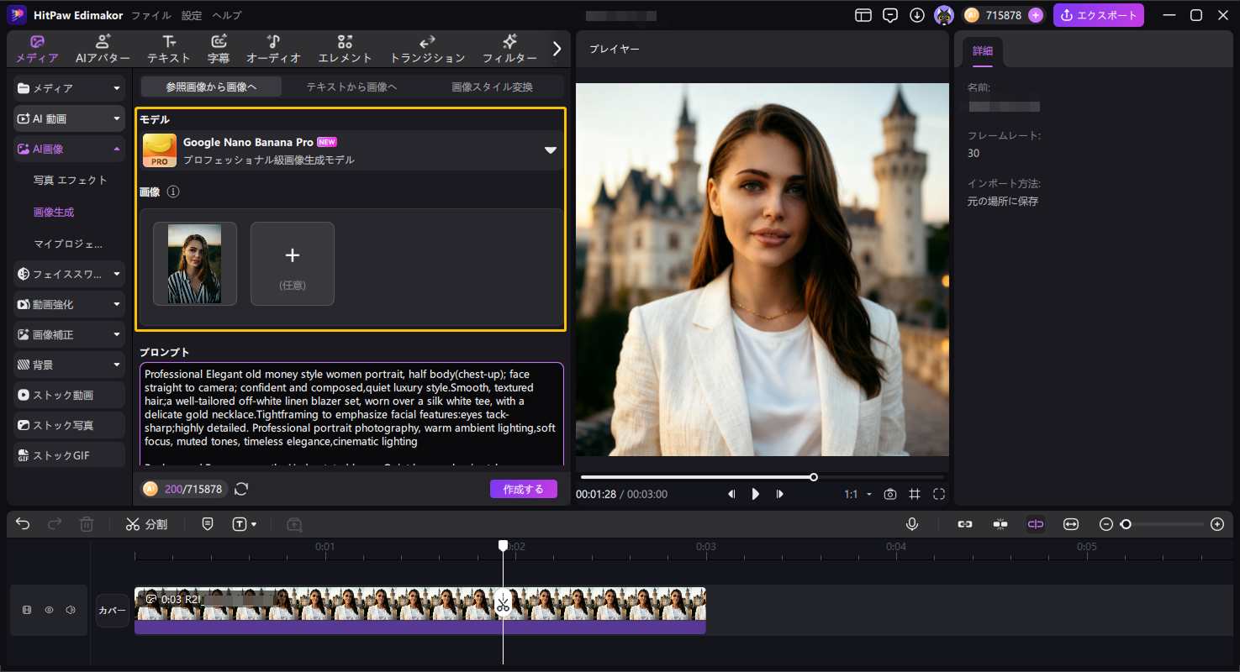Image resolution: width=1240 pixels, height=672 pixels.
Task: Open the 1:1 aspect ratio dropdown
Action: click(857, 494)
